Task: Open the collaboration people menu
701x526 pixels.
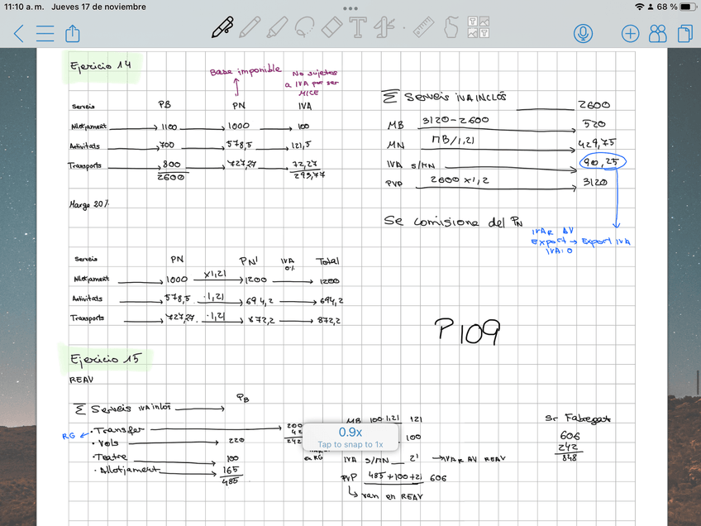Action: point(657,33)
